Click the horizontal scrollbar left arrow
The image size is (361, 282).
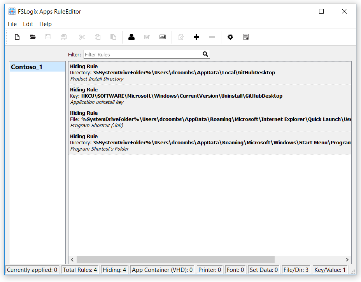[x=72, y=260]
